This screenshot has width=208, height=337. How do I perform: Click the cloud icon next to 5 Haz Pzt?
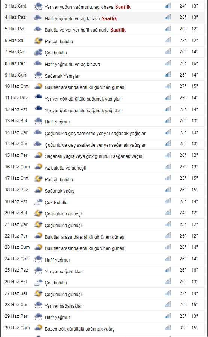37,29
